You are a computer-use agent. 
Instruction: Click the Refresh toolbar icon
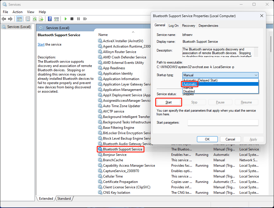(35, 19)
